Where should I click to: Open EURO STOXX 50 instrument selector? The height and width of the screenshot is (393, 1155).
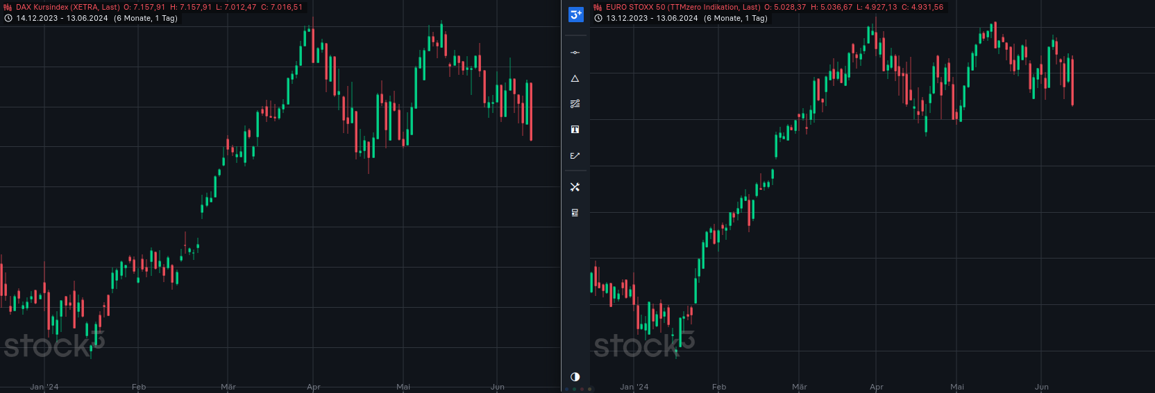(x=682, y=8)
